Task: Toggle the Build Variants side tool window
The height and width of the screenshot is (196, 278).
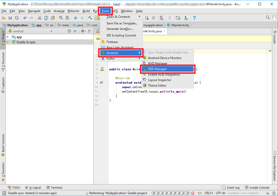Action: 3,145
